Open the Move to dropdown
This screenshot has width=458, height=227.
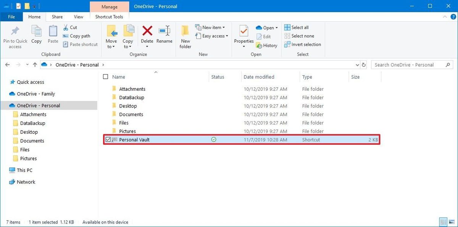point(111,36)
